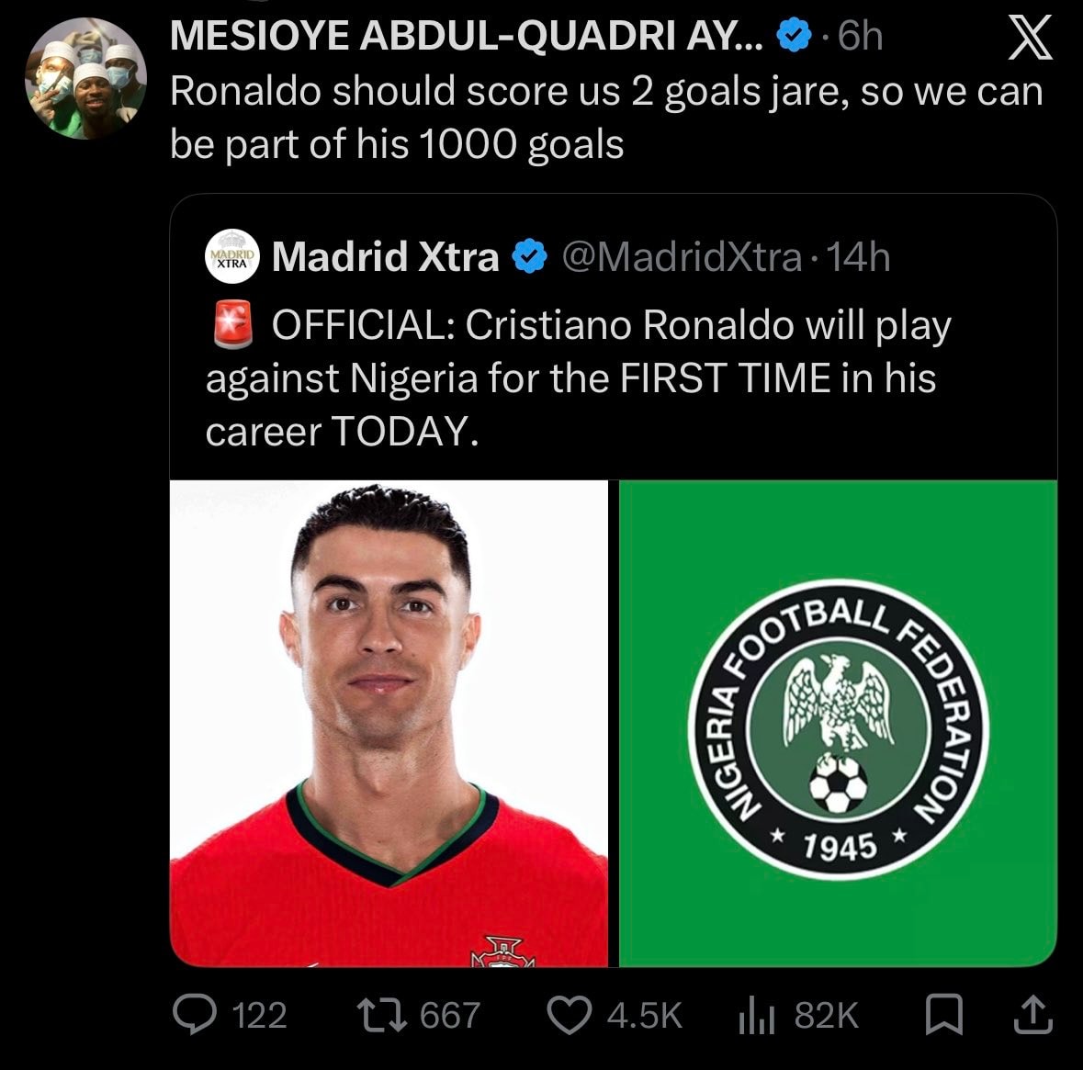
Task: Click the X logo icon
Action: [x=1030, y=38]
